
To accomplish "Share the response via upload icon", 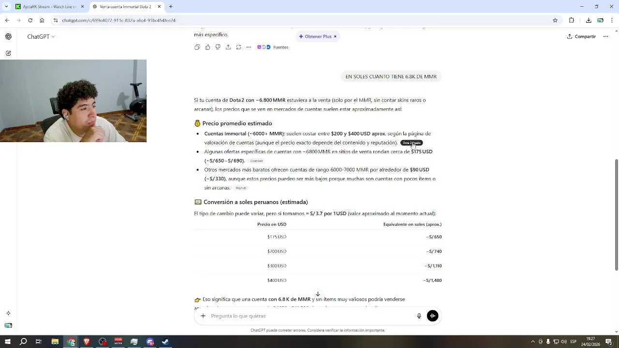I will (x=228, y=47).
